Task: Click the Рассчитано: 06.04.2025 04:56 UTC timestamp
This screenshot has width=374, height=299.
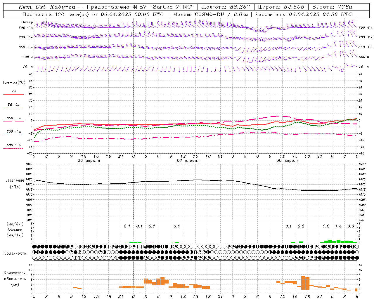Action: (x=303, y=14)
